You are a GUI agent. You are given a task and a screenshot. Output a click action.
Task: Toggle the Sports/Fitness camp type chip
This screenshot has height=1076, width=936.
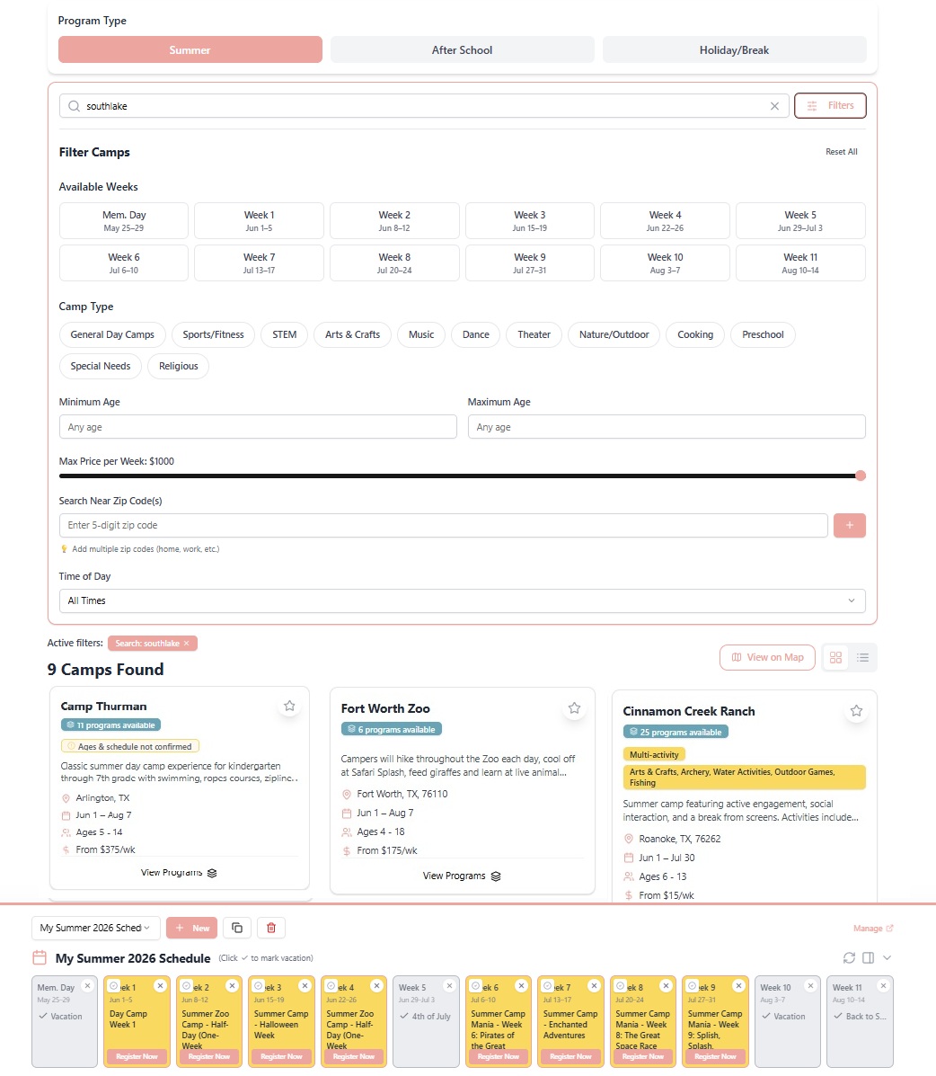pyautogui.click(x=213, y=335)
